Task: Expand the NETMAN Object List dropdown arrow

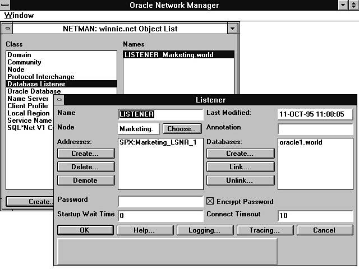Action: (233, 28)
